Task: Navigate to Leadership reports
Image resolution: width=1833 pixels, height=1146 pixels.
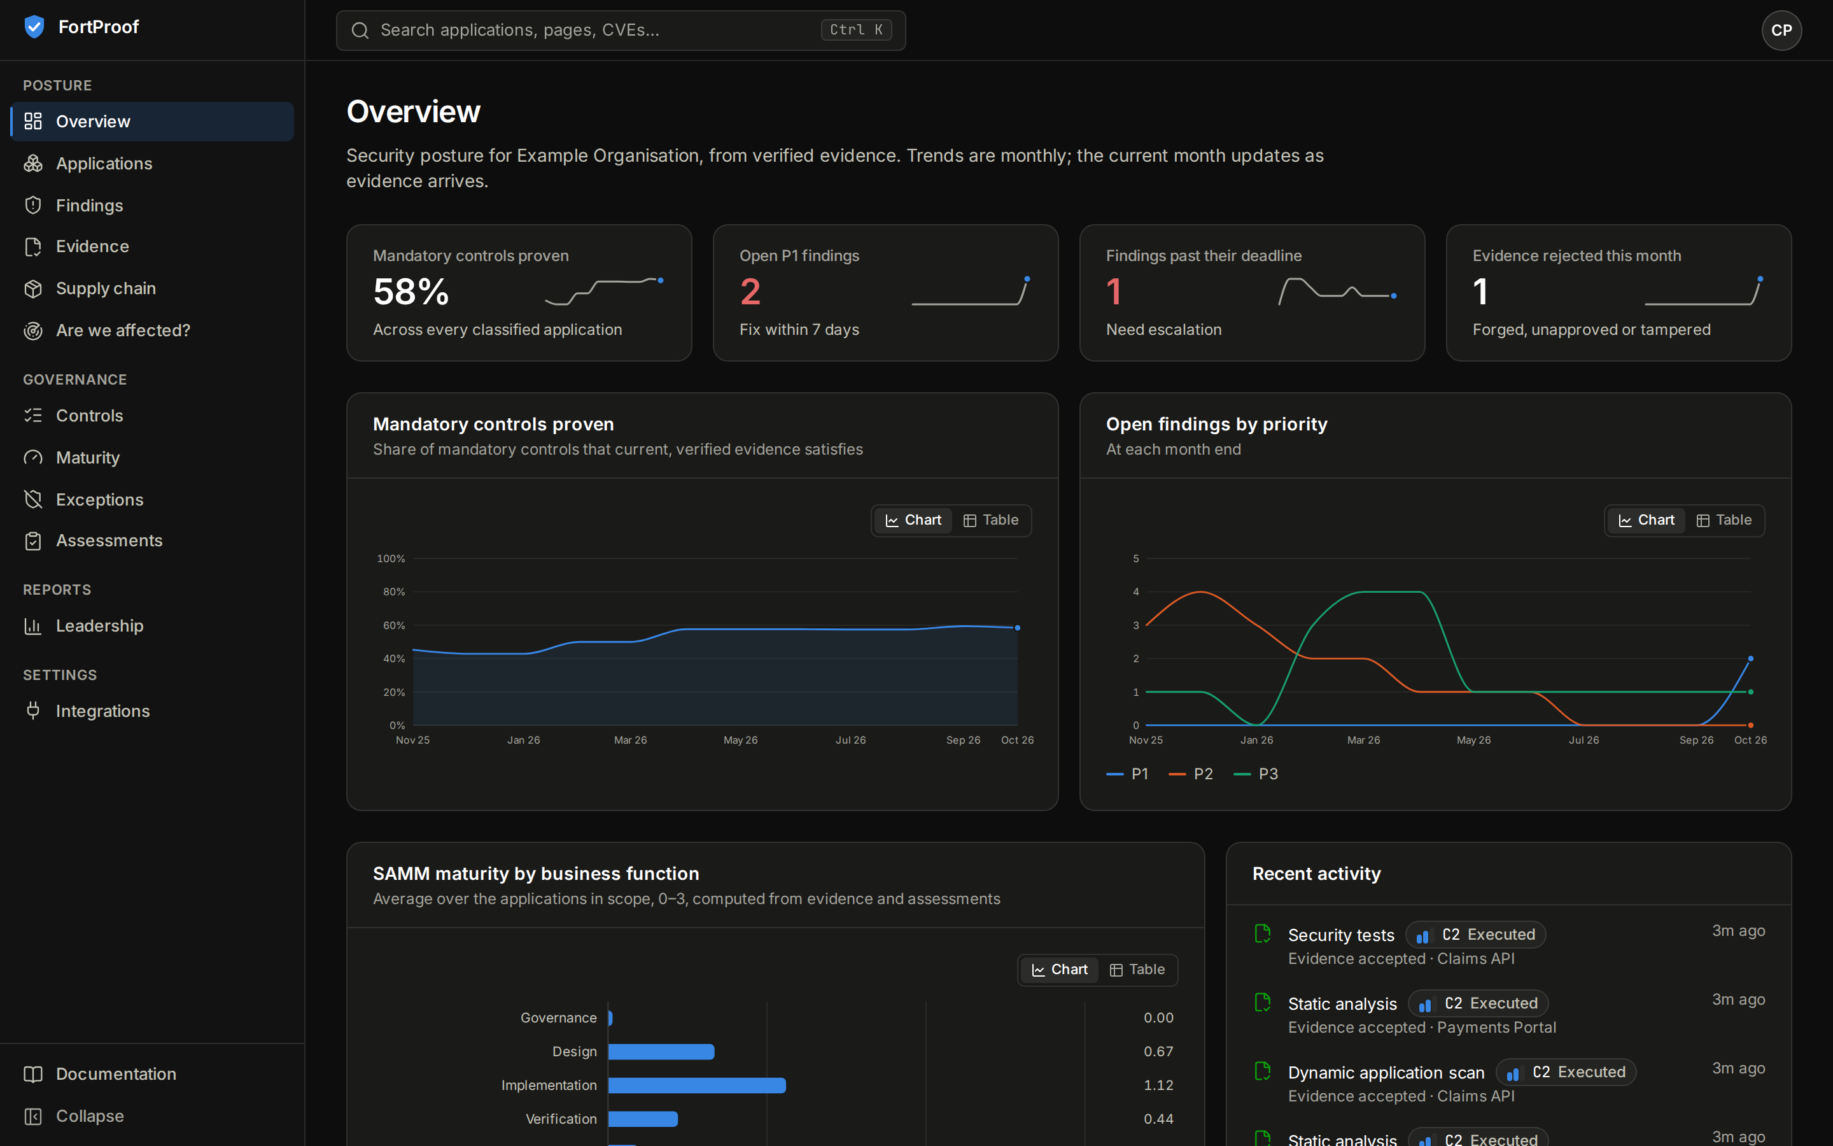Action: (152, 626)
